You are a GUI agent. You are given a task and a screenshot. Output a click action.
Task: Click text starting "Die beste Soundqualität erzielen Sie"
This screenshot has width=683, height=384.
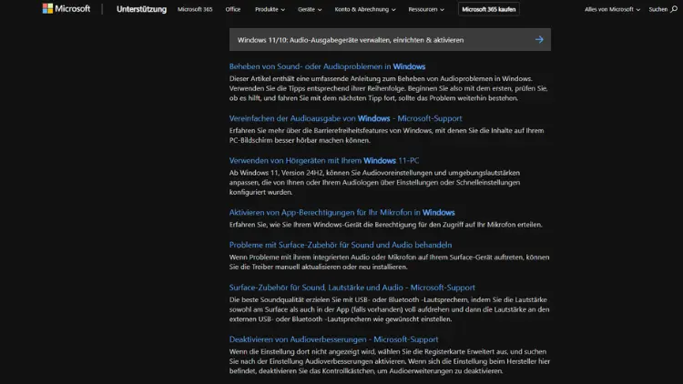pyautogui.click(x=389, y=309)
